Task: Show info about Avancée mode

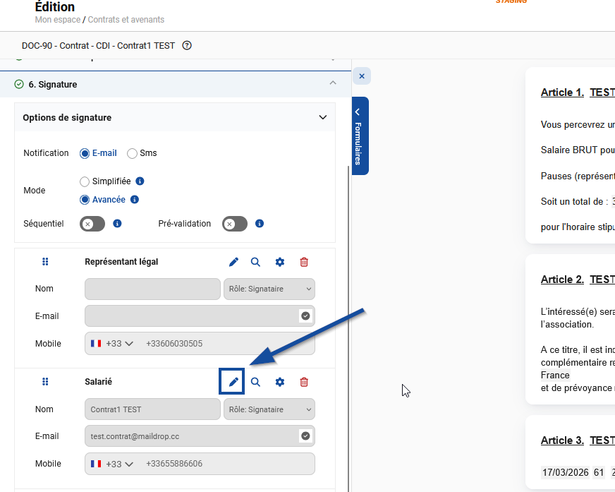Action: pyautogui.click(x=135, y=200)
